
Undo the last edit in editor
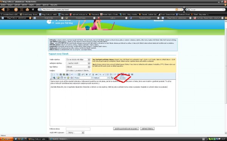click(72, 74)
